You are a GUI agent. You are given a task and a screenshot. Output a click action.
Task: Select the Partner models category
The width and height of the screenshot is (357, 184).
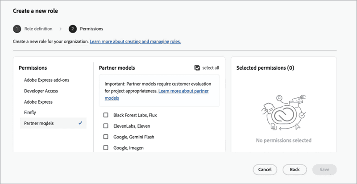53,123
